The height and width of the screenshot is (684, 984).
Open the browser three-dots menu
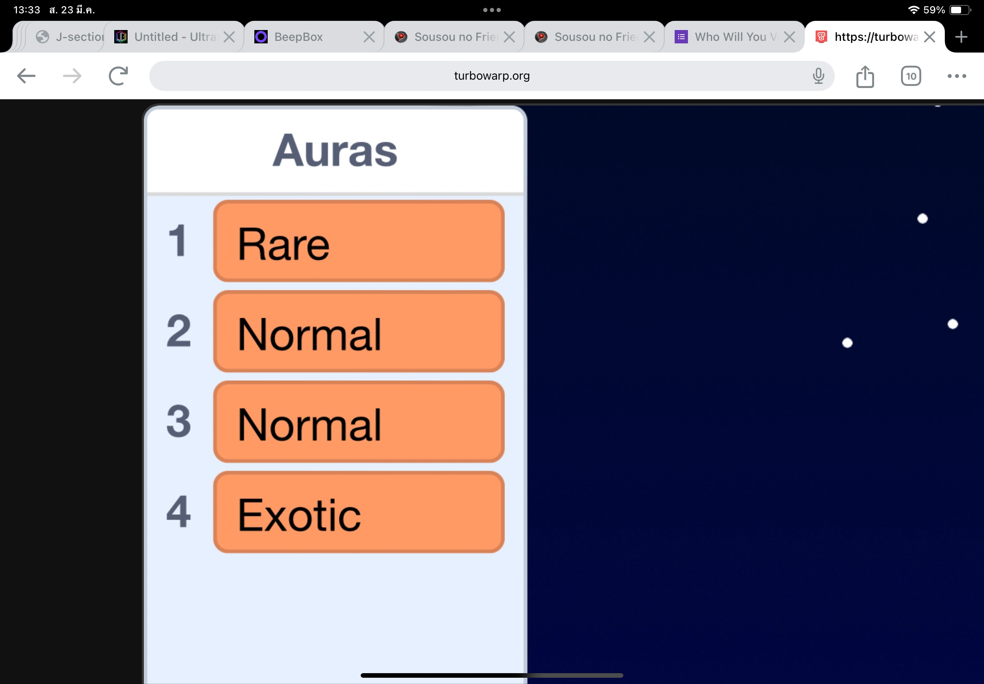click(x=956, y=76)
